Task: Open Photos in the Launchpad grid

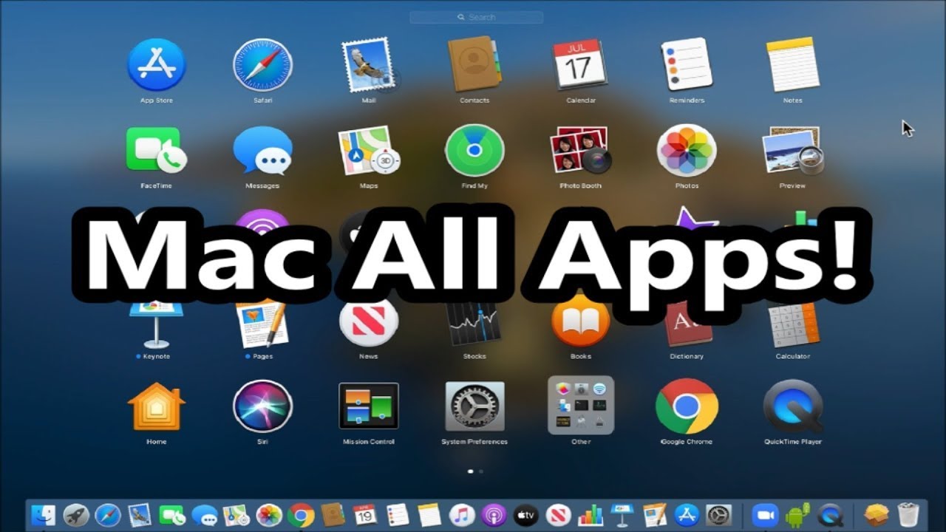Action: pos(687,150)
